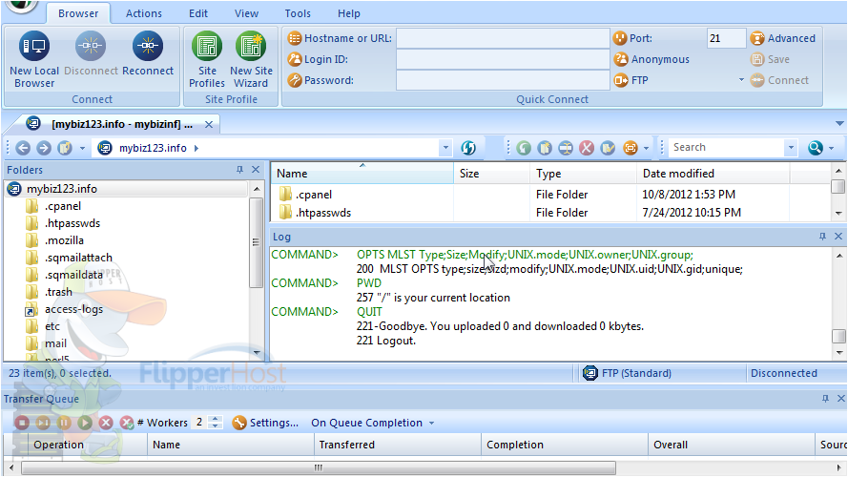The height and width of the screenshot is (477, 848).
Task: Toggle Anonymous login option
Action: coord(652,59)
